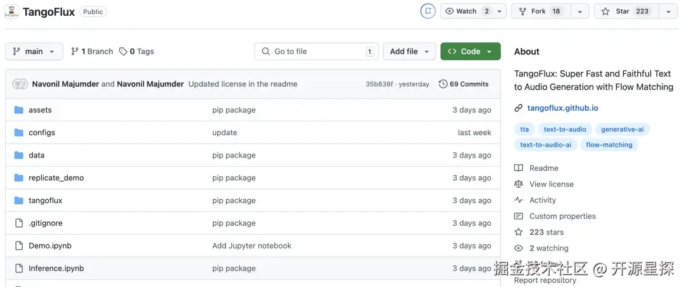Click the Go to file search field

point(317,51)
